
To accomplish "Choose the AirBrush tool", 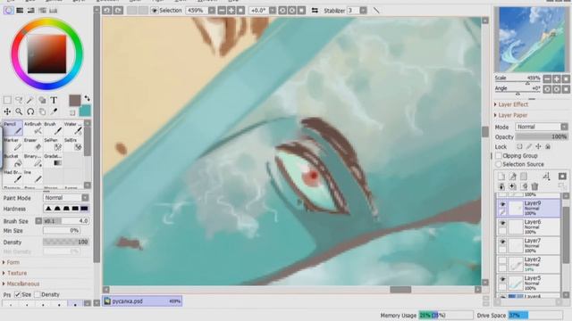I will click(33, 128).
